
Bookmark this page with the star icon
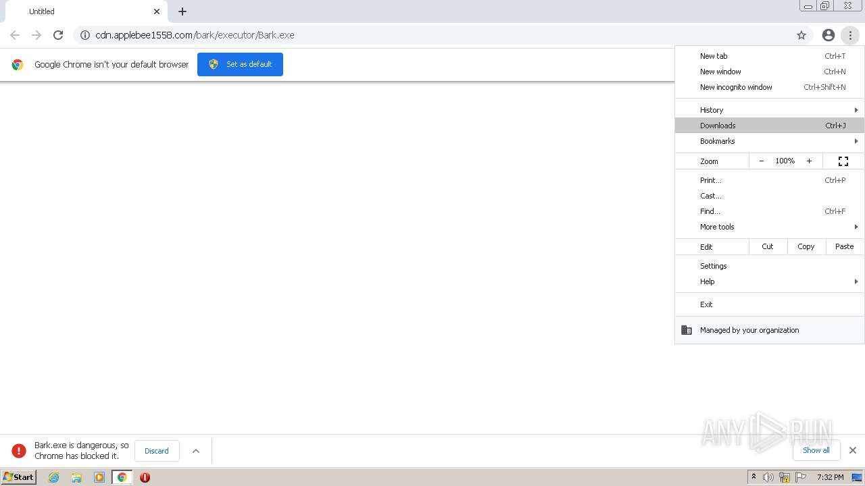pos(801,35)
